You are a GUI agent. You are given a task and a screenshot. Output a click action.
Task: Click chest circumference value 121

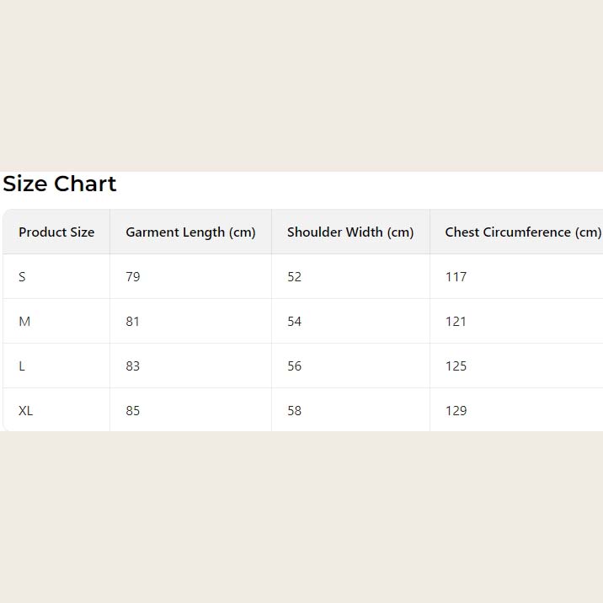pos(456,322)
